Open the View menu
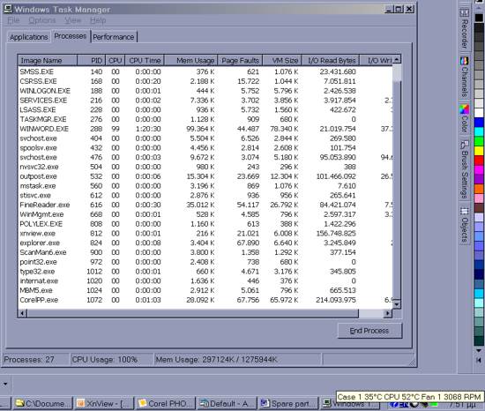 (x=73, y=20)
